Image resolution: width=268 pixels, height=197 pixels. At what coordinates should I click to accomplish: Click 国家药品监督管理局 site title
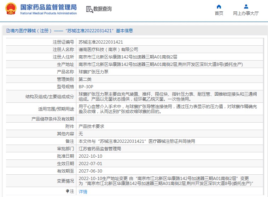click(48, 7)
